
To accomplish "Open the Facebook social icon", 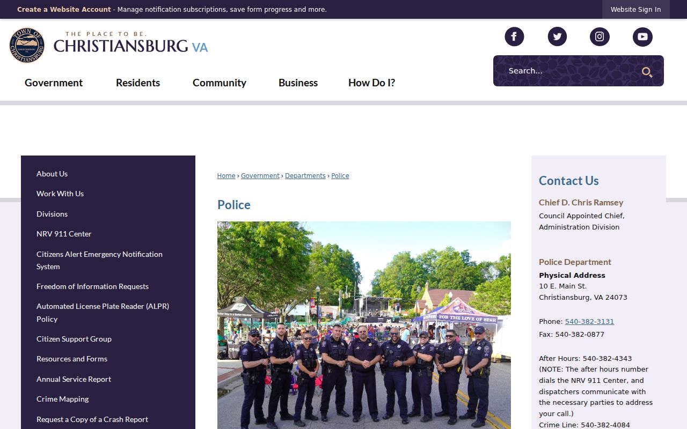I will [x=514, y=36].
